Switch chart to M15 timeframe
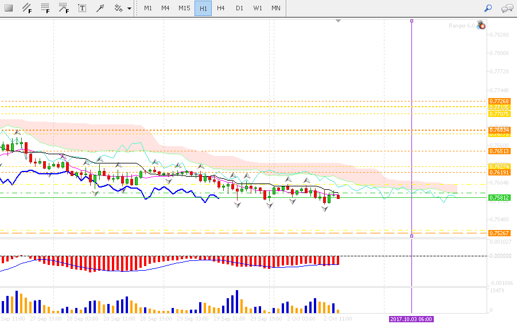517x324 pixels. click(184, 8)
